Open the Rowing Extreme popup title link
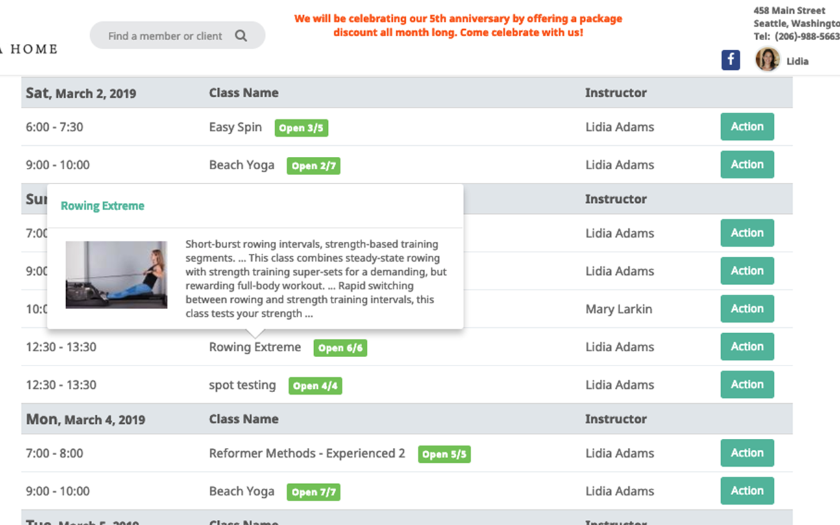The width and height of the screenshot is (840, 525). pos(103,206)
